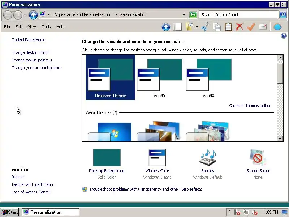
Task: Open Taskbar and Start Menu link
Action: tap(32, 184)
